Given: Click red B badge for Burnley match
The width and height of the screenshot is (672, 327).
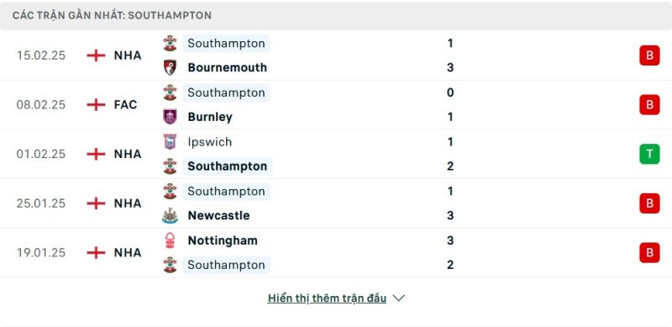Looking at the screenshot, I should [649, 105].
